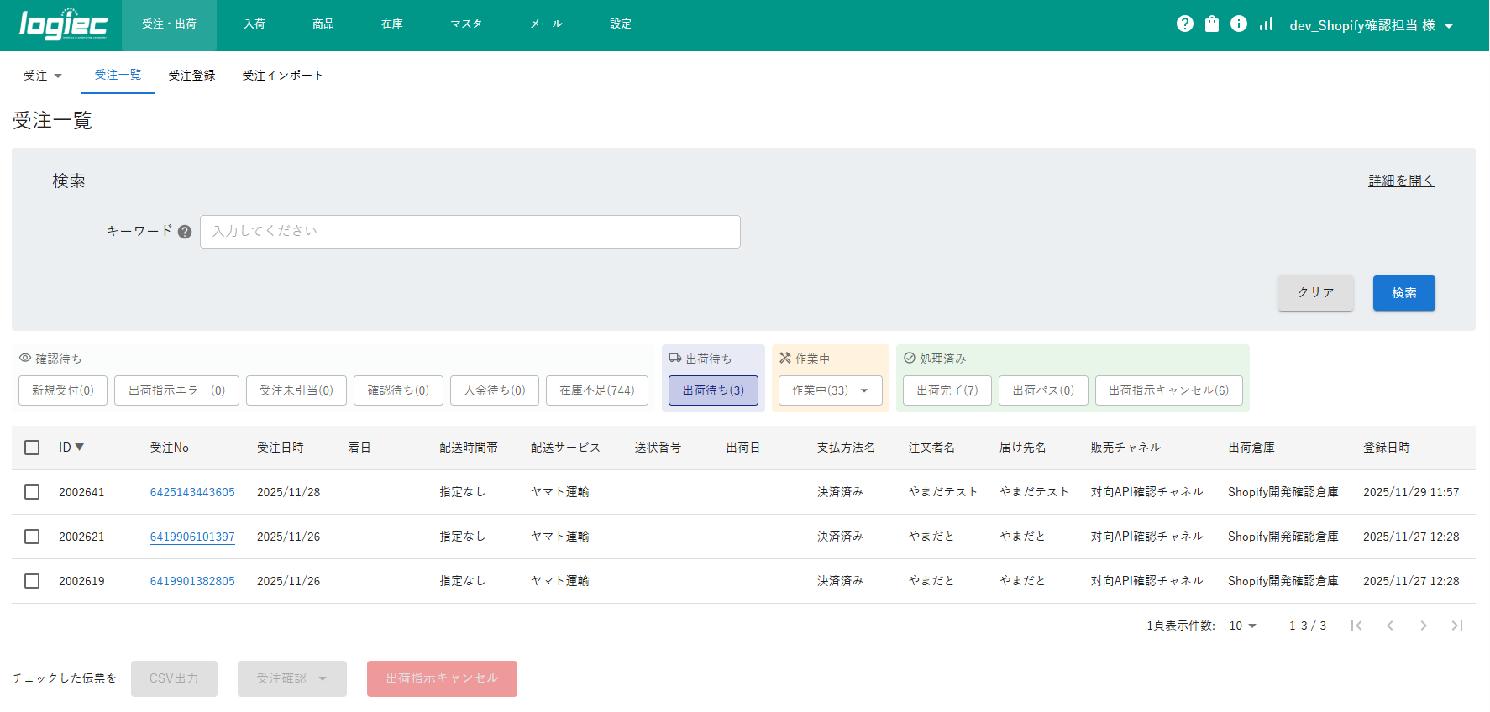Open order link 6425143443605
Screen dimensions: 1490x712
click(192, 492)
